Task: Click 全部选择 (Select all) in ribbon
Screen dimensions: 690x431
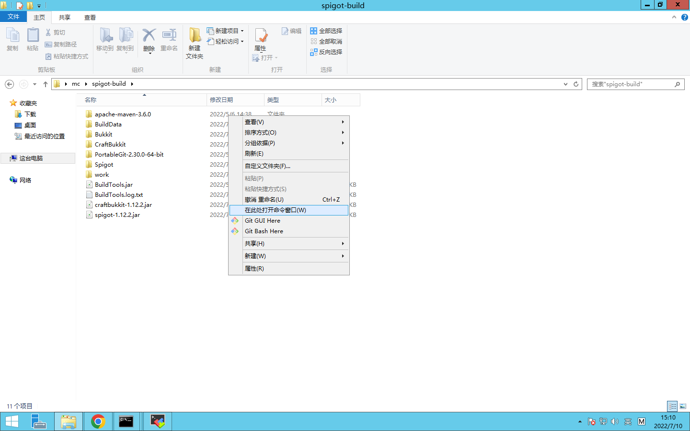Action: click(x=326, y=31)
